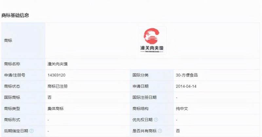This screenshot has height=137, width=262.
Task: Show help icon next to 优先权日期
Action: [156, 120]
